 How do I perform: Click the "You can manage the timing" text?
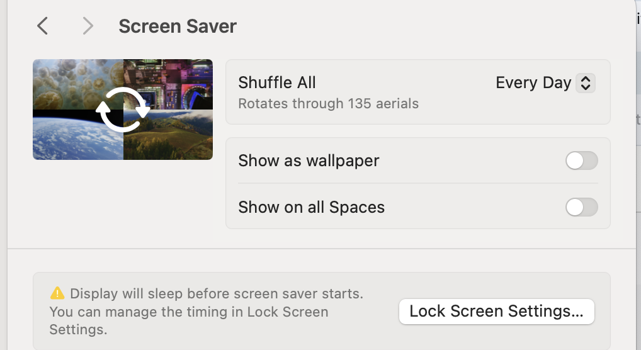tap(189, 312)
